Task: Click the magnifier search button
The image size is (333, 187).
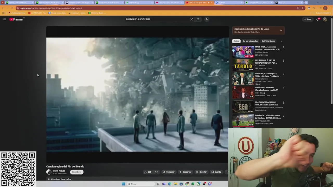Action: 198,19
